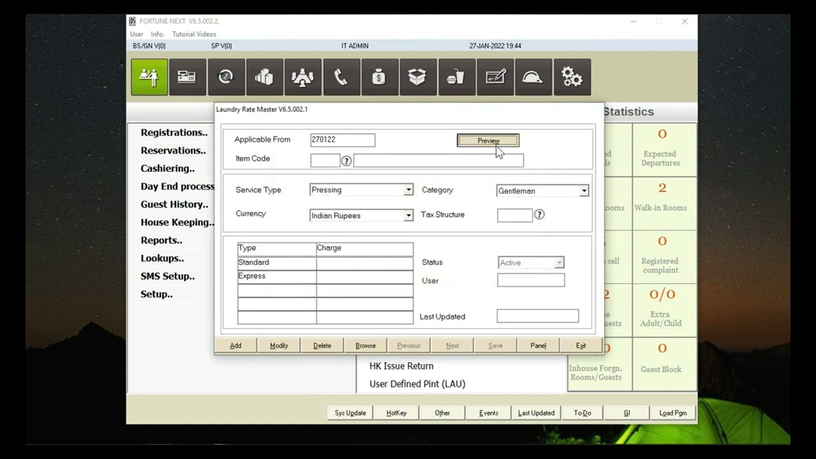The width and height of the screenshot is (816, 459).
Task: Click the To-Do button
Action: (583, 413)
